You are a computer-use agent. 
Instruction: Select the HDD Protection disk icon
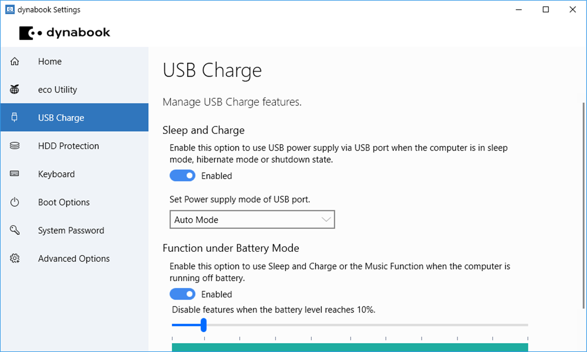[15, 145]
